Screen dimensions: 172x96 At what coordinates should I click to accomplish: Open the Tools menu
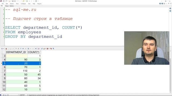pos(17,4)
